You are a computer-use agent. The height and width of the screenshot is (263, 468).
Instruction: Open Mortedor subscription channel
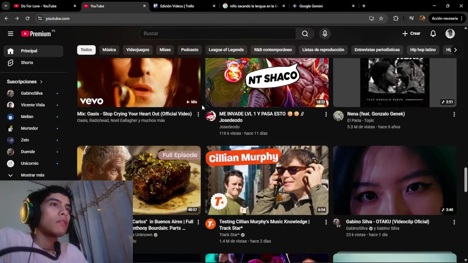[x=33, y=128]
